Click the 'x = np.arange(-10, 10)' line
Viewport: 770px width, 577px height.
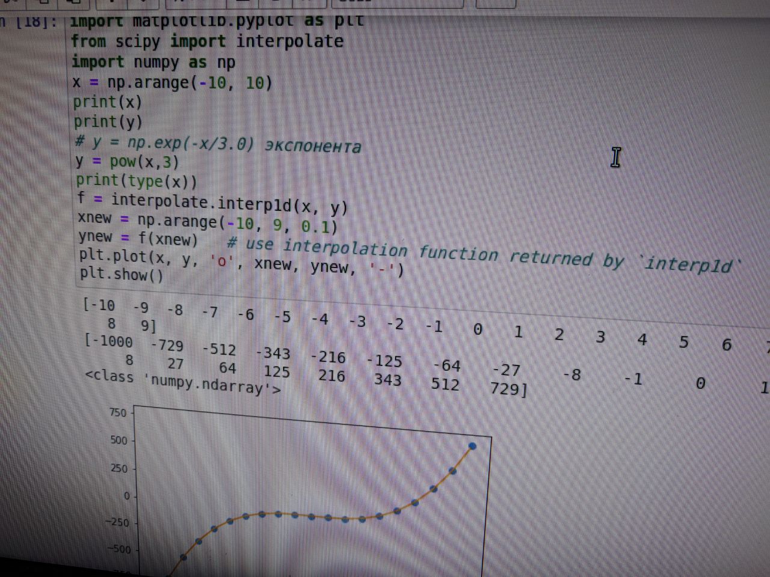point(172,82)
